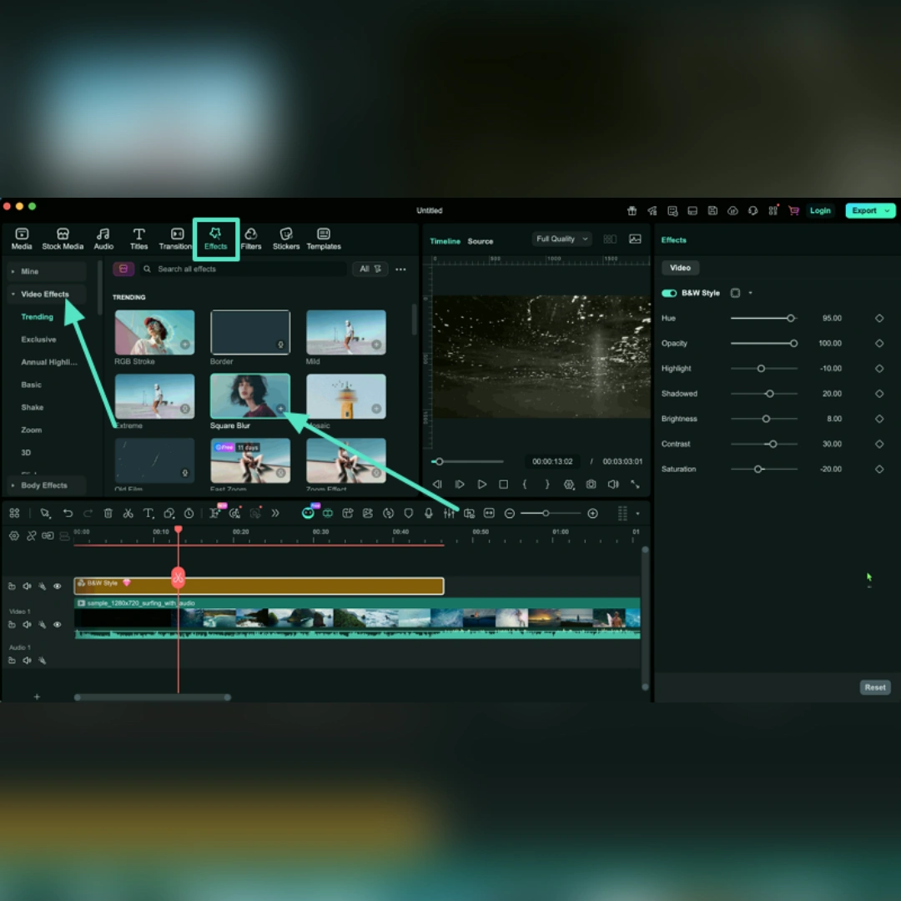Open the shopping cart icon
The height and width of the screenshot is (901, 901).
[x=793, y=211]
